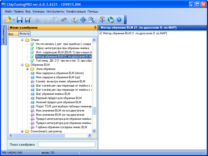Click the binary search magnifier icon

[91, 19]
